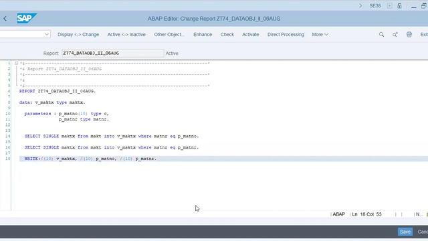
Task: Click the SELECT SINGLE line with p_matnr
Action: tap(112, 147)
